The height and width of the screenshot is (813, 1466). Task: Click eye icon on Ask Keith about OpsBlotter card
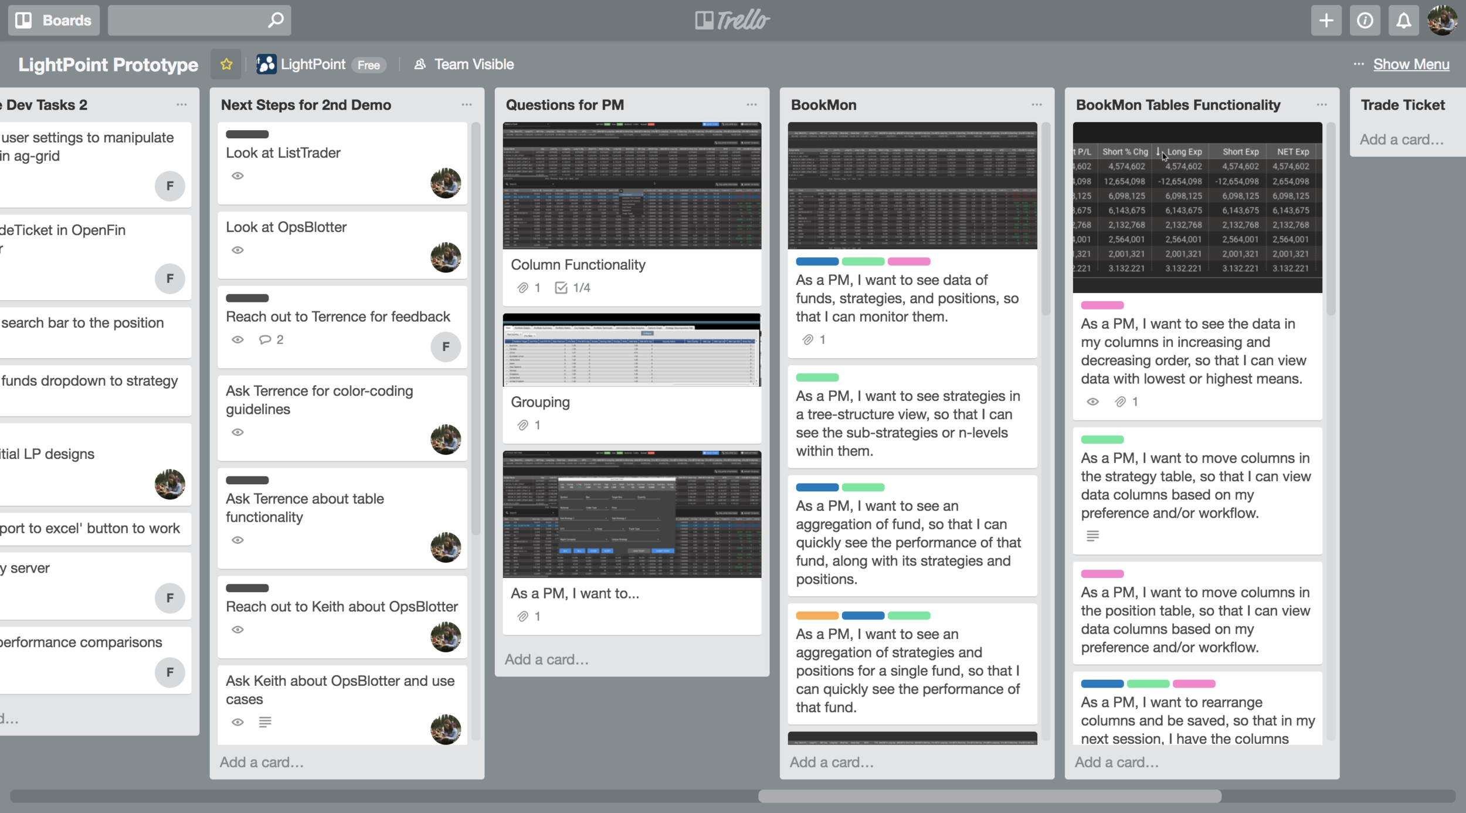pyautogui.click(x=237, y=723)
